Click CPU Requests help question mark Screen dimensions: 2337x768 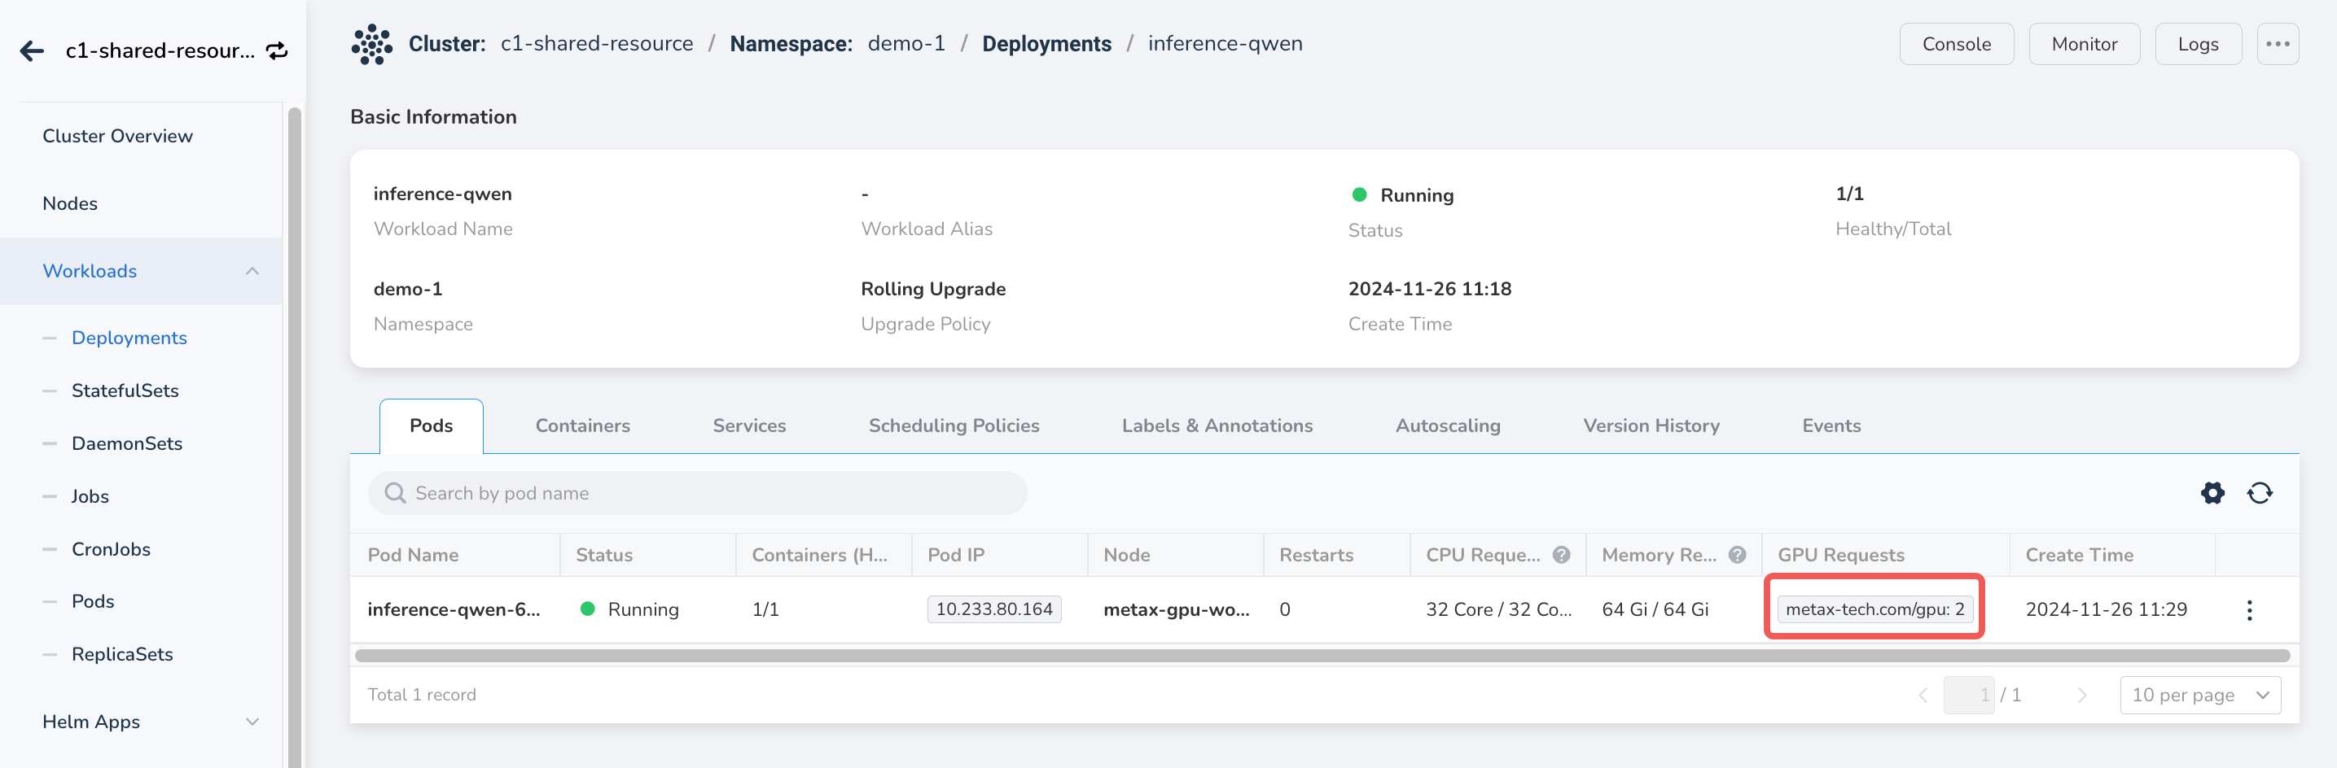1561,555
